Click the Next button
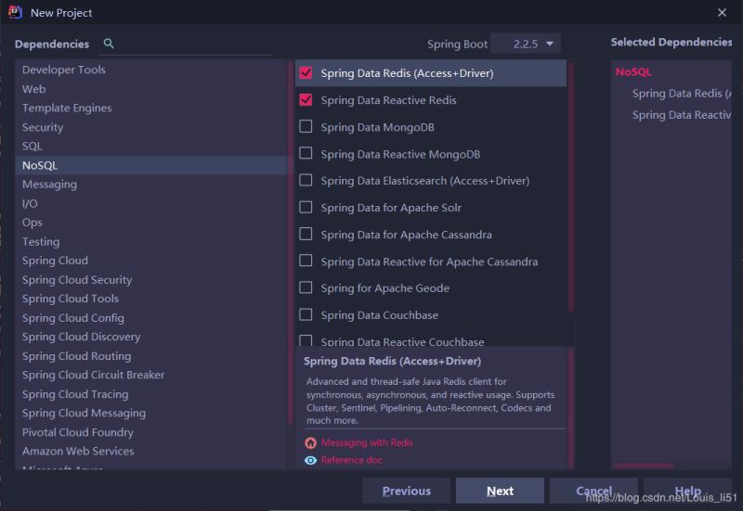The image size is (743, 511). 500,491
